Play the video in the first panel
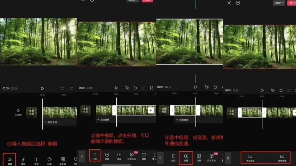The width and height of the screenshot is (296, 166). [x=42, y=88]
